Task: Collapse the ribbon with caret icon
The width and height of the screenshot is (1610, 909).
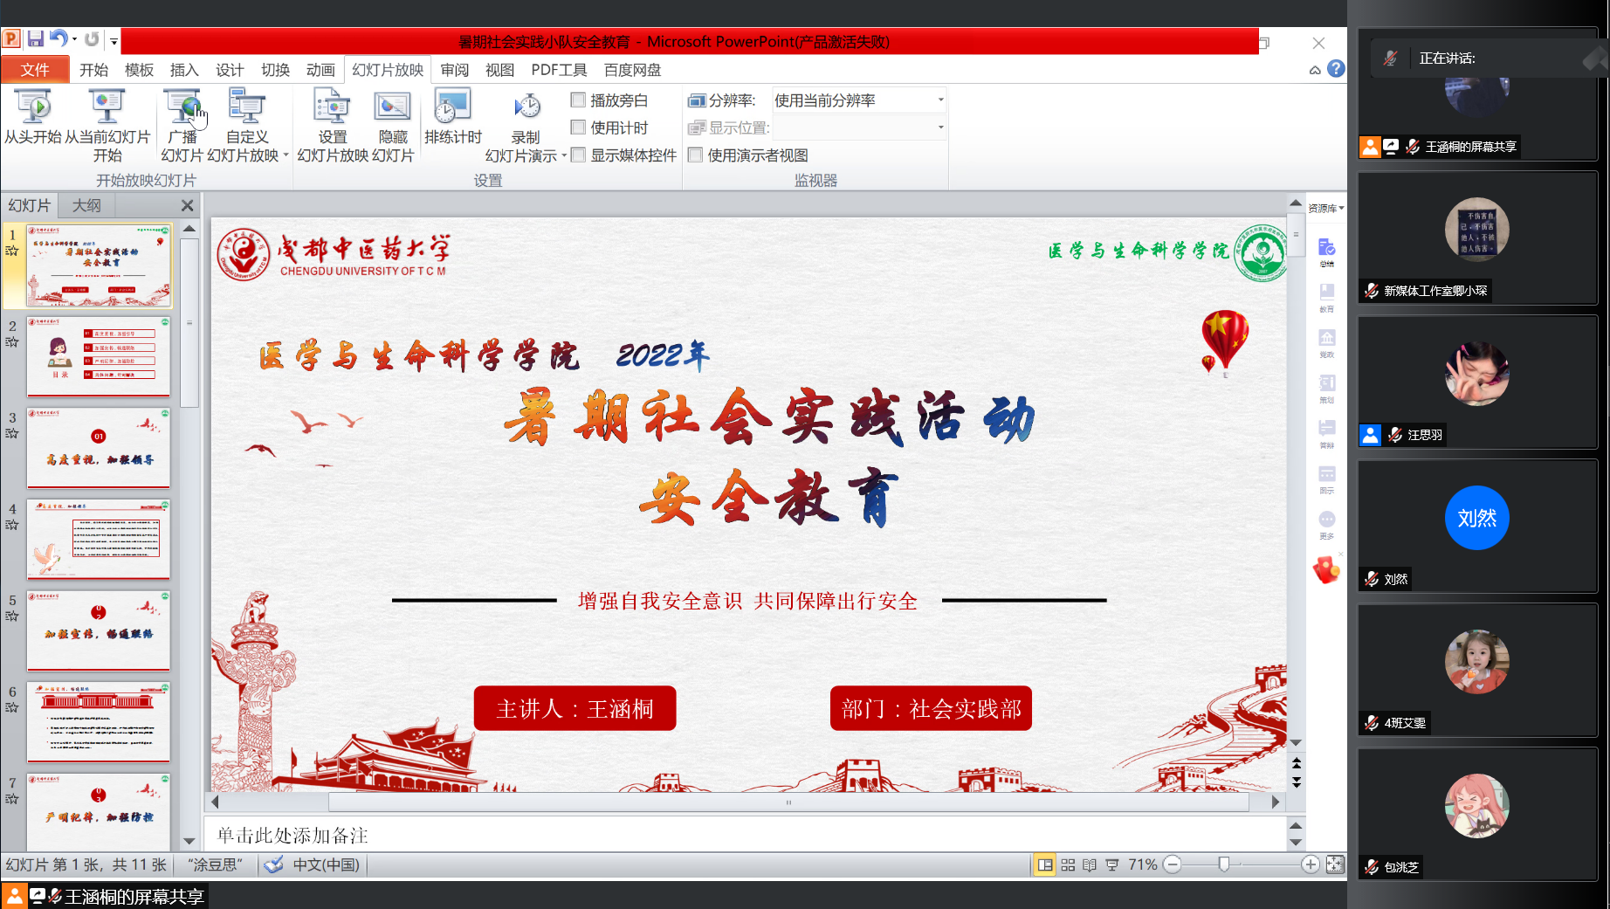Action: coord(1315,70)
